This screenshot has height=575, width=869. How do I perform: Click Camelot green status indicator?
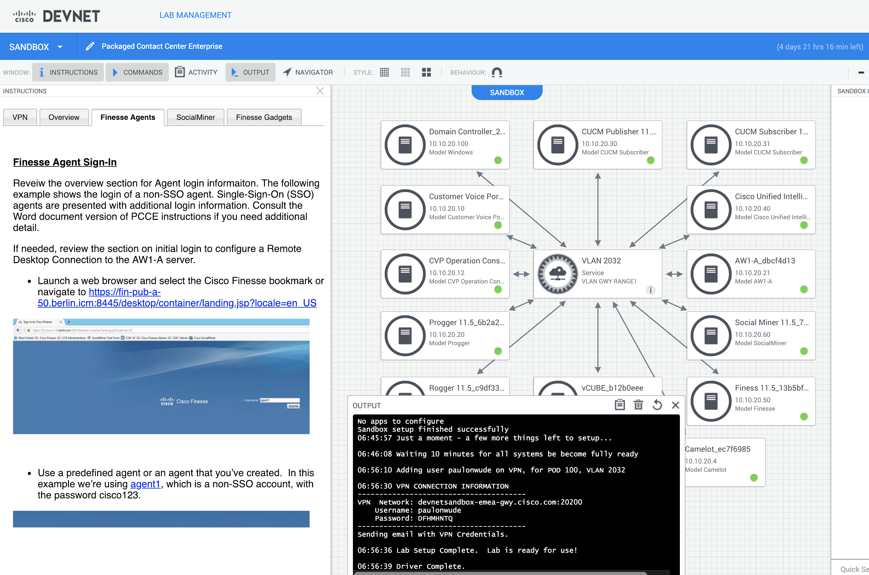pyautogui.click(x=754, y=477)
